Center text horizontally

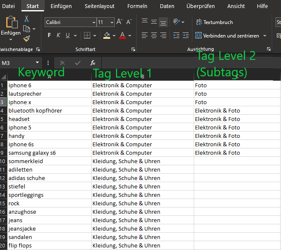[x=154, y=35]
